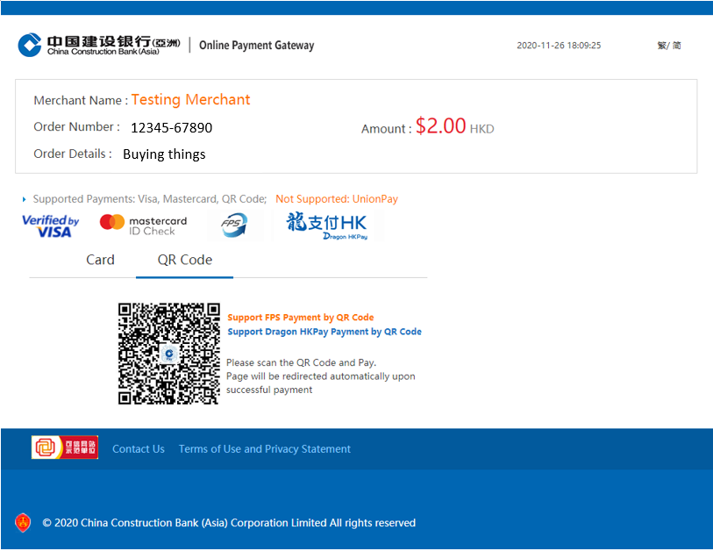Click the FPS payment logo
The height and width of the screenshot is (551, 713).
tap(235, 225)
